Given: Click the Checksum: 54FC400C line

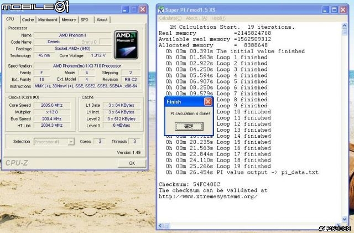Looking at the screenshot, I should (x=189, y=184).
